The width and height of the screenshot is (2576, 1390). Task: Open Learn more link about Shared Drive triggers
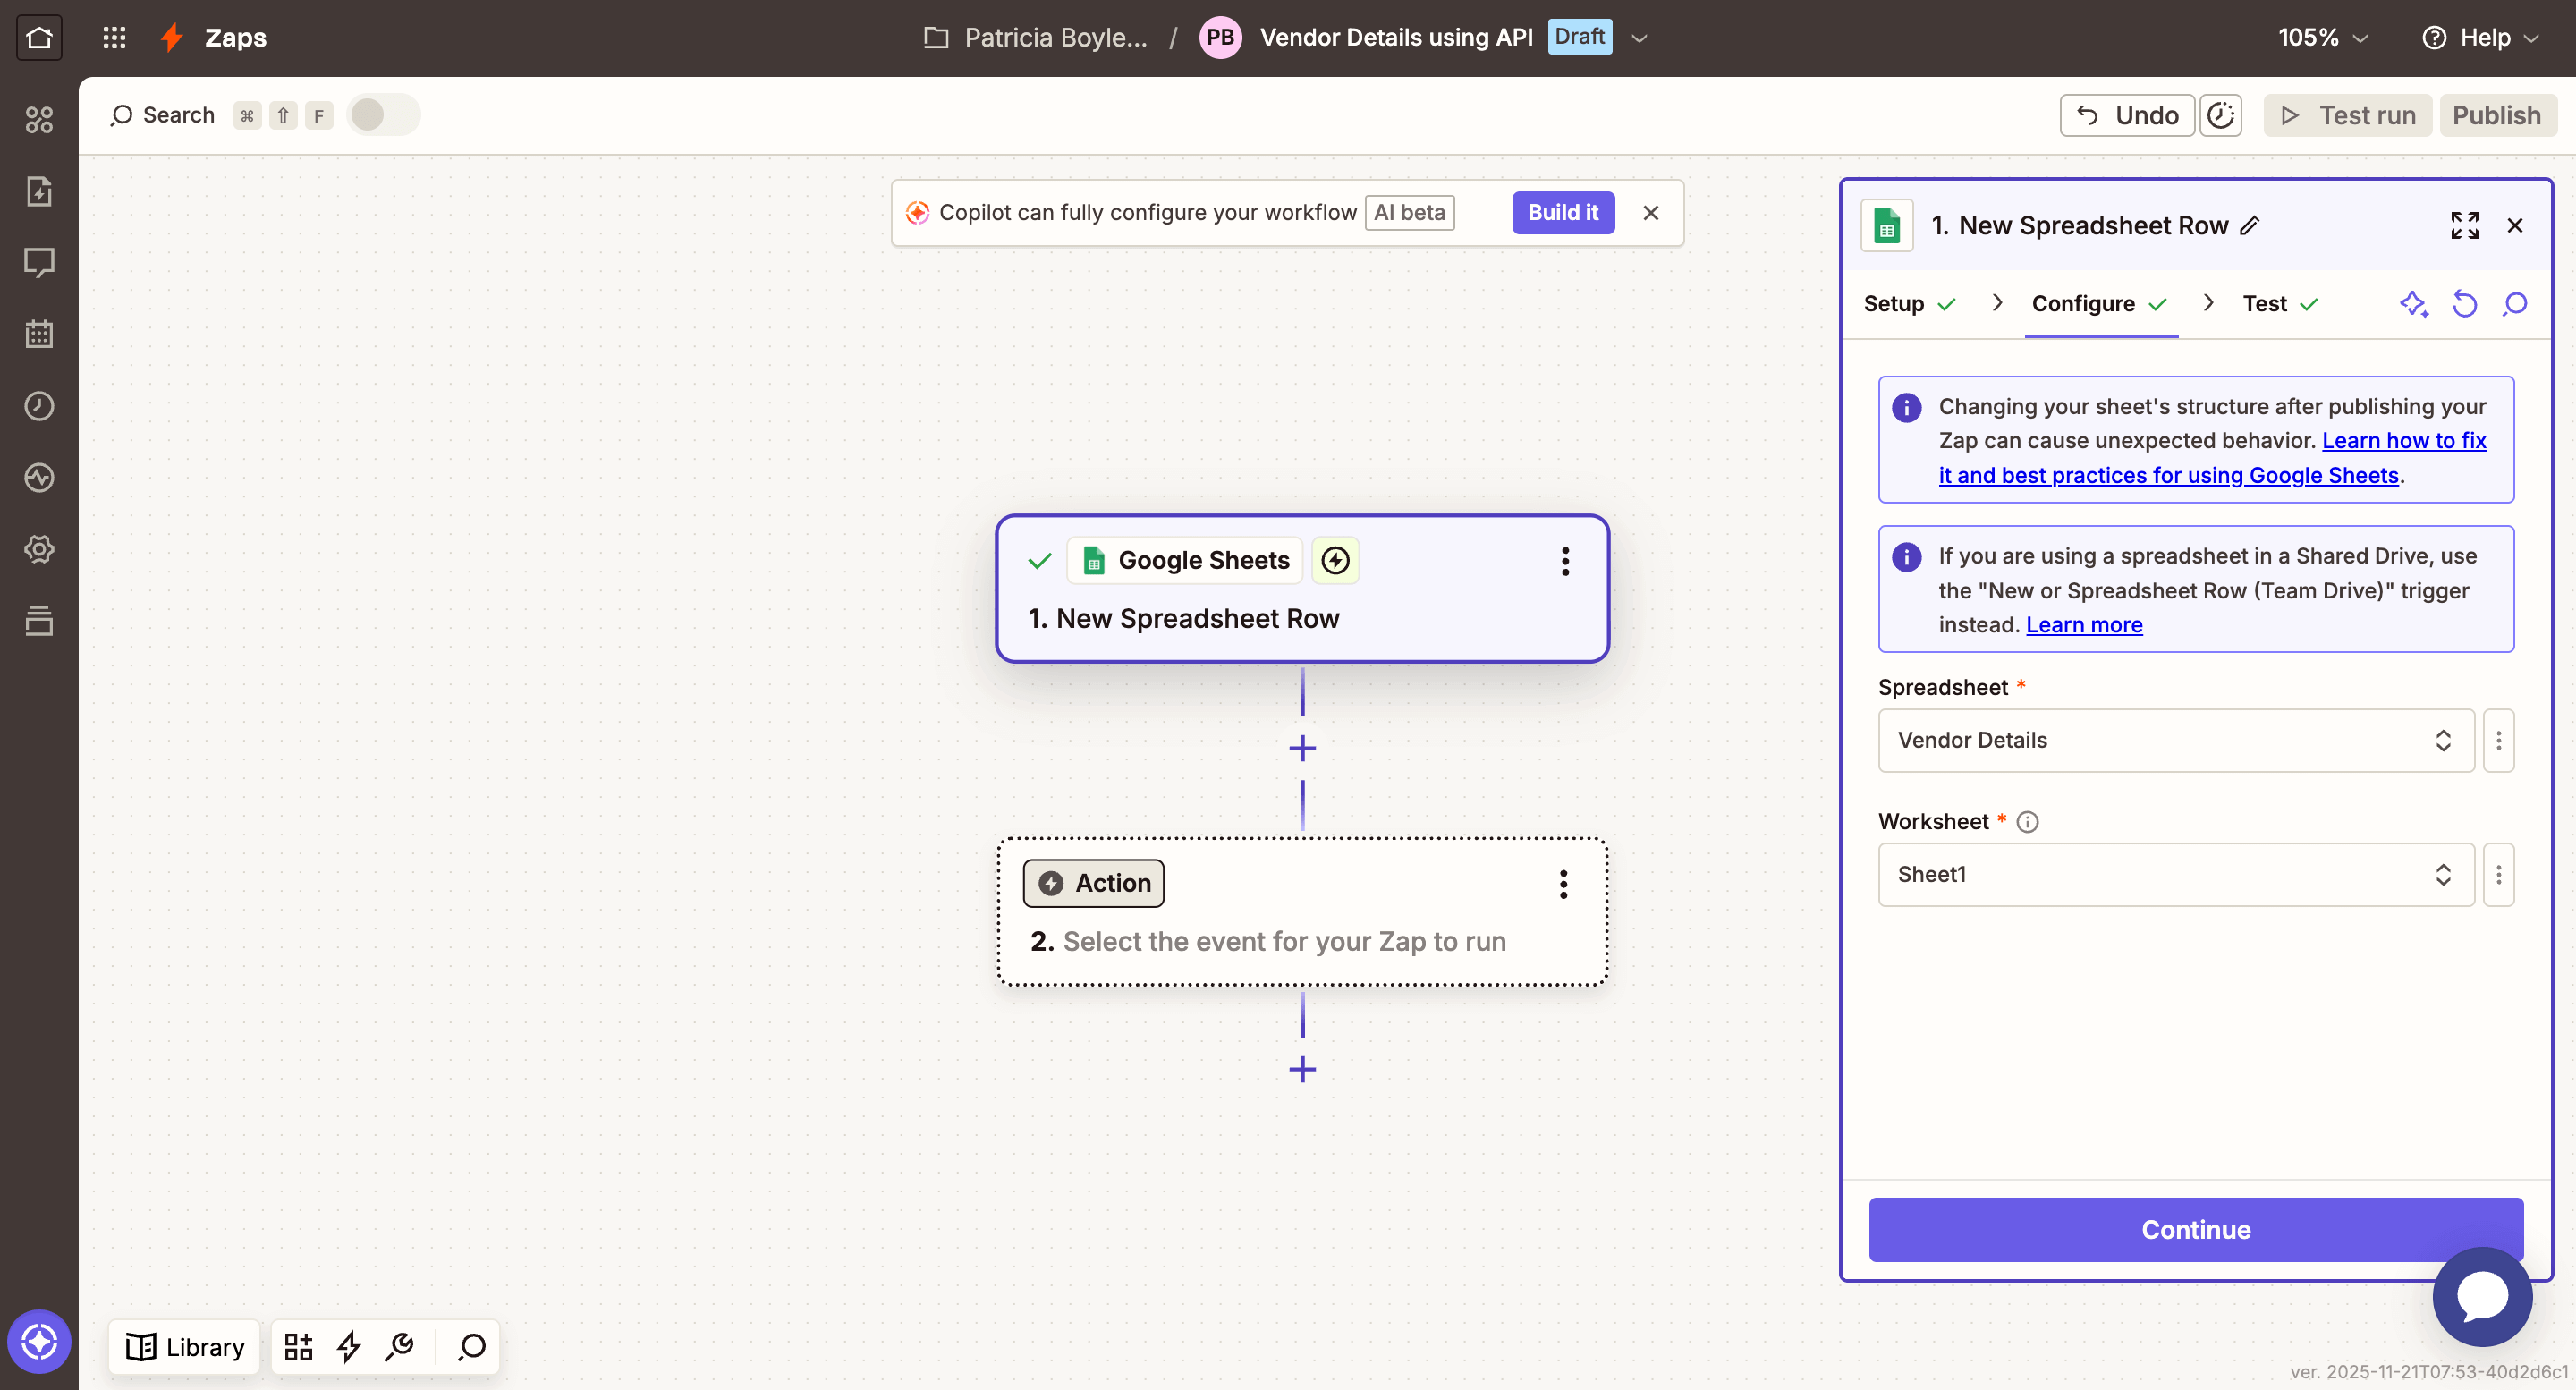point(2084,624)
